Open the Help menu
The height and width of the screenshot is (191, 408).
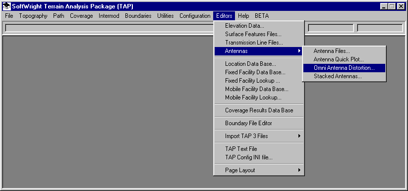click(x=243, y=16)
